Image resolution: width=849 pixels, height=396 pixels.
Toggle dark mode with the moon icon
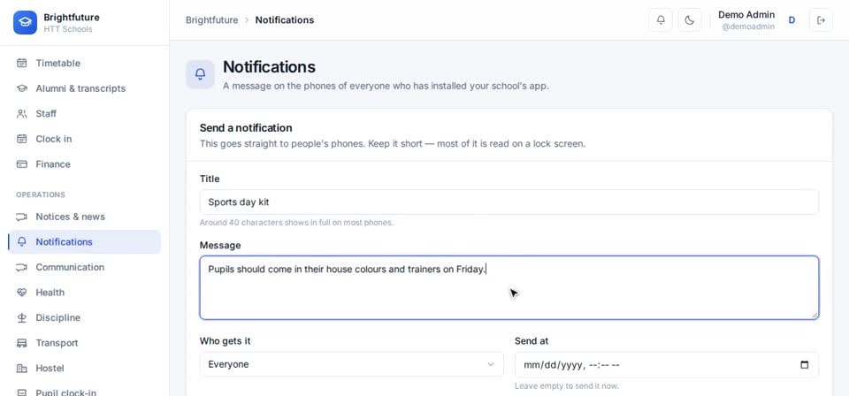pos(689,20)
